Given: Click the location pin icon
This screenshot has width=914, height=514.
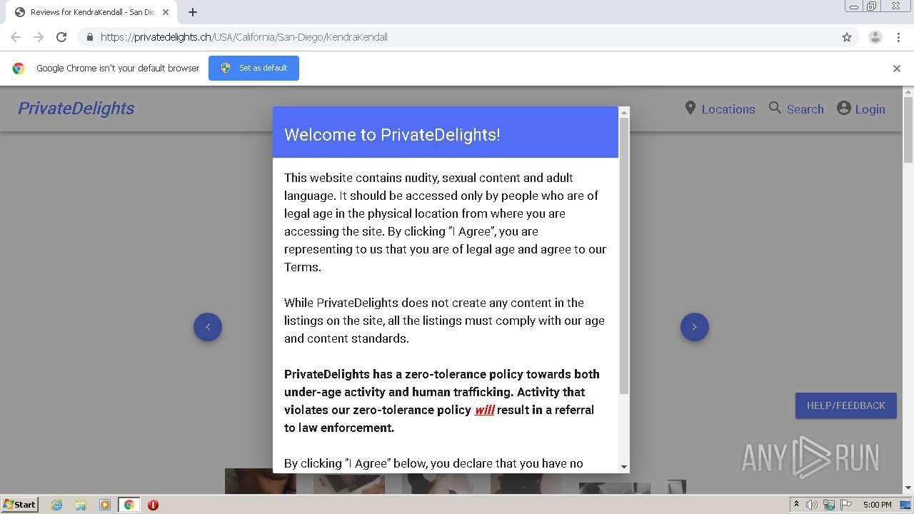Looking at the screenshot, I should pyautogui.click(x=690, y=108).
